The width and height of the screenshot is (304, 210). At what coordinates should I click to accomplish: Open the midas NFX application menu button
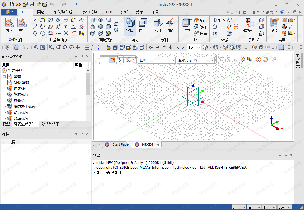9,12
